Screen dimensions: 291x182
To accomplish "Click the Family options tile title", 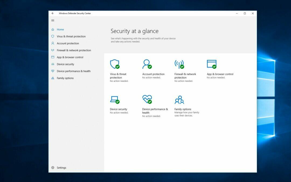I will (x=183, y=109).
